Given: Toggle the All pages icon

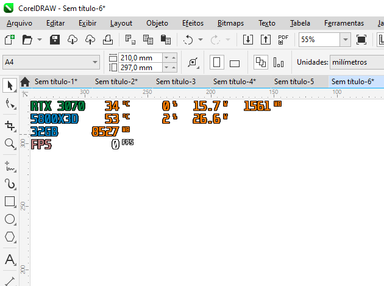Looking at the screenshot, I should 261,62.
